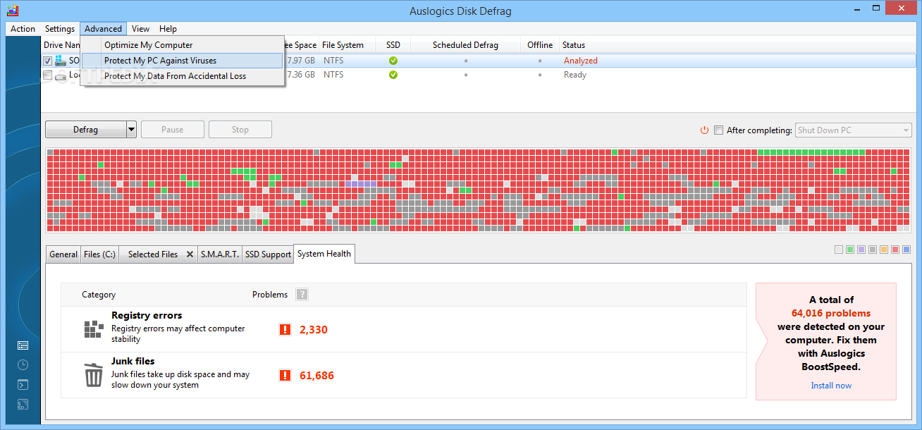
Task: Switch to the S.M.A.R.T. tab
Action: click(x=220, y=254)
